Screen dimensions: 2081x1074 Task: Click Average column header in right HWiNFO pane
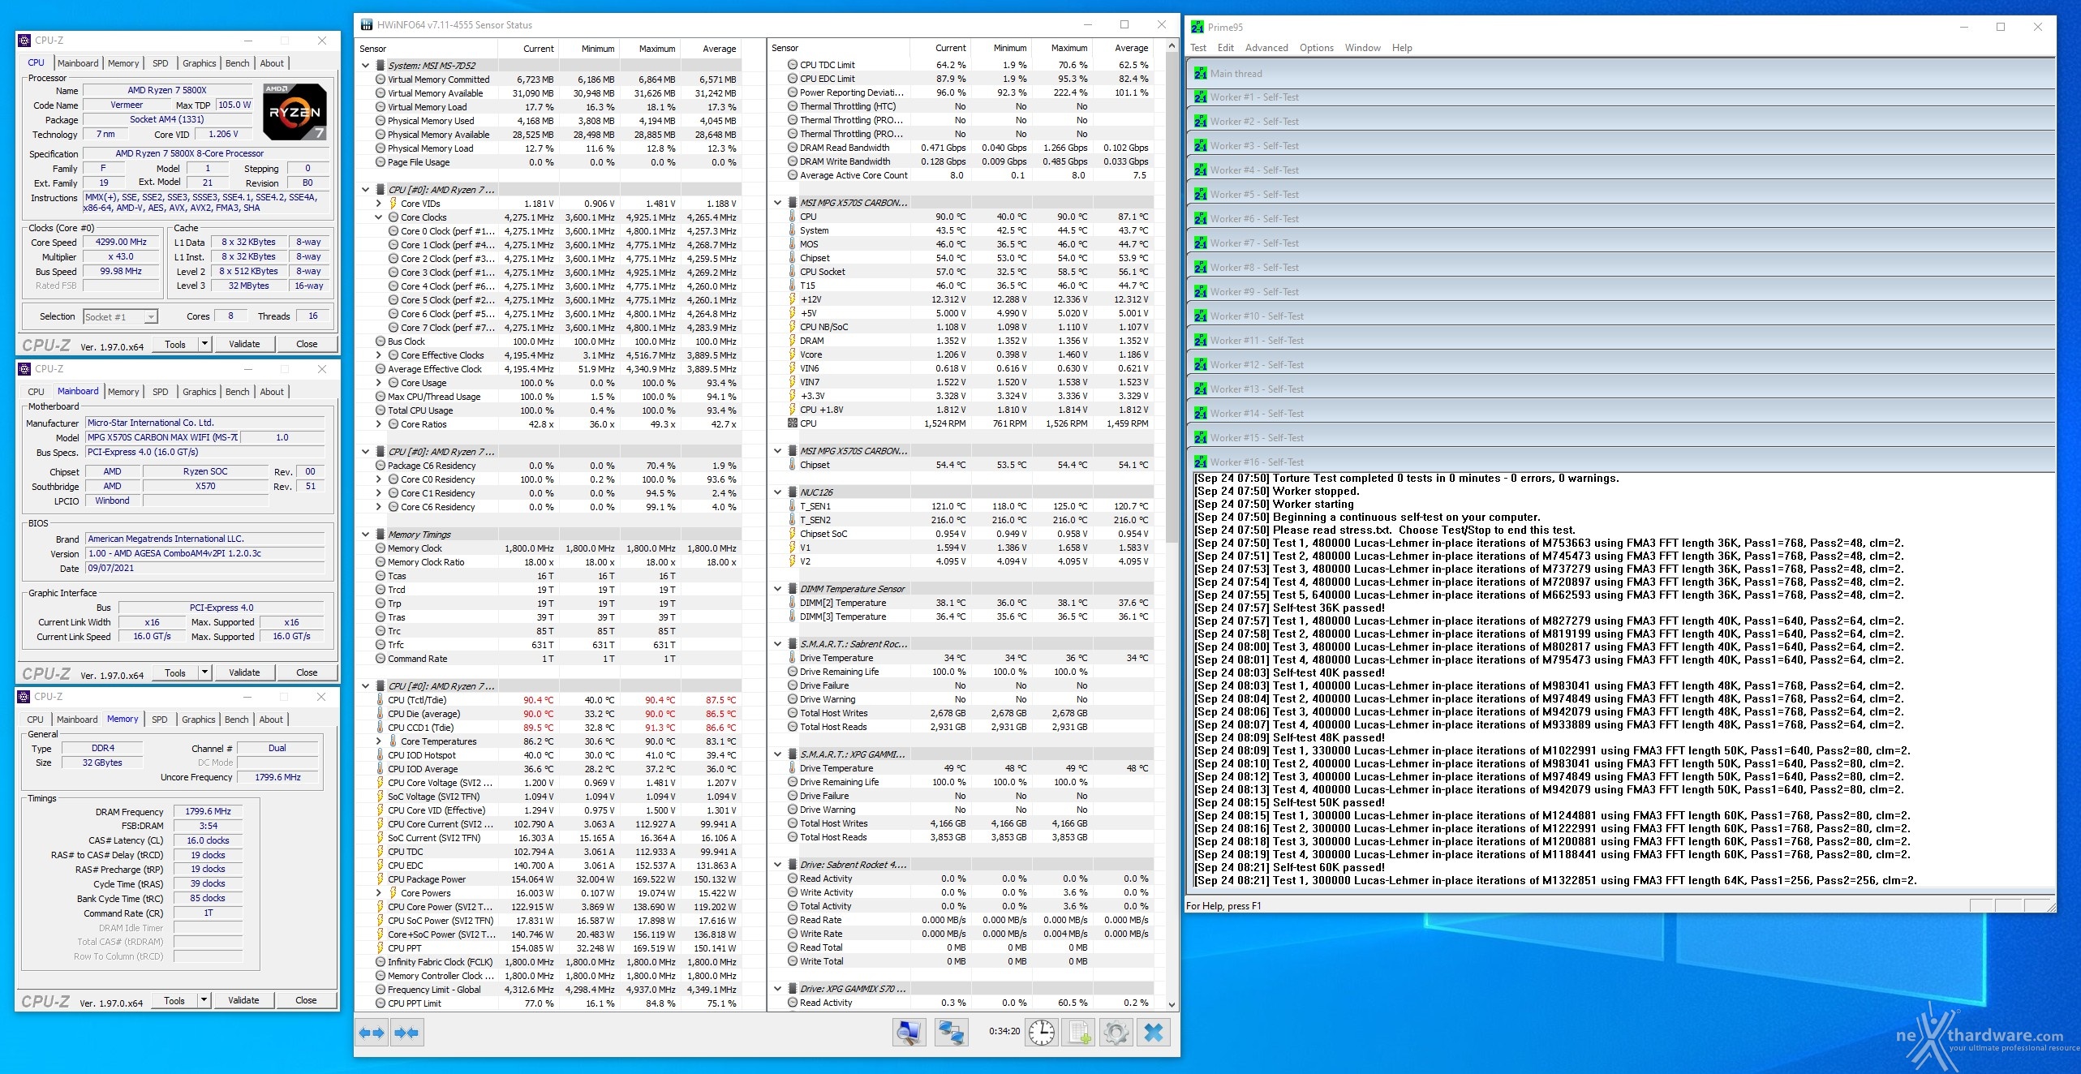[x=1131, y=48]
